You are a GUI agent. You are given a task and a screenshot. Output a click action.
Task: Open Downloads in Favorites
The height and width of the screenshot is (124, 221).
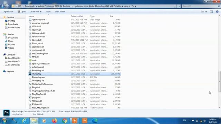point(13,24)
